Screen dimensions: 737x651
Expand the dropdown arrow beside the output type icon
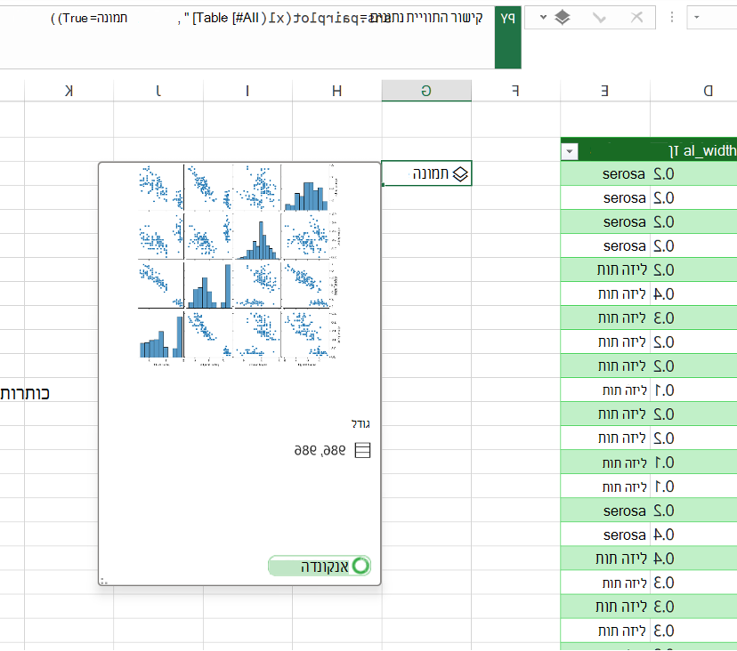tap(543, 18)
